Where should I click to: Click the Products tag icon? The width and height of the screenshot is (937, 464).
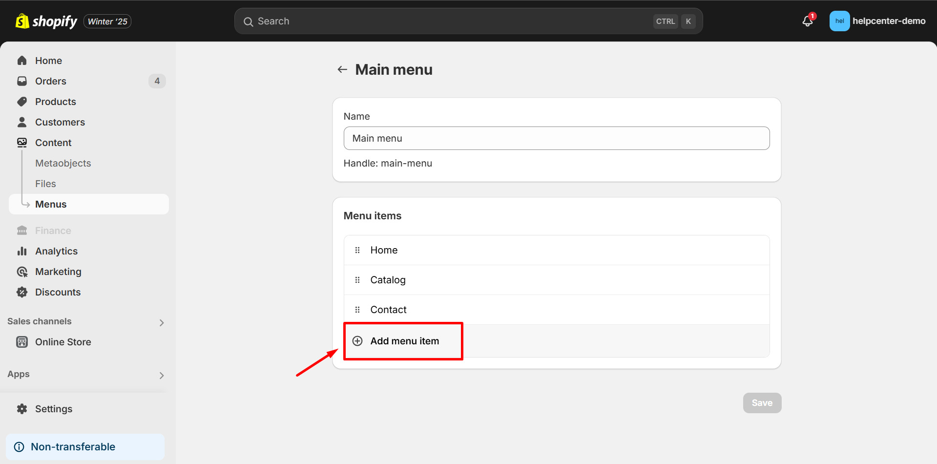point(22,101)
